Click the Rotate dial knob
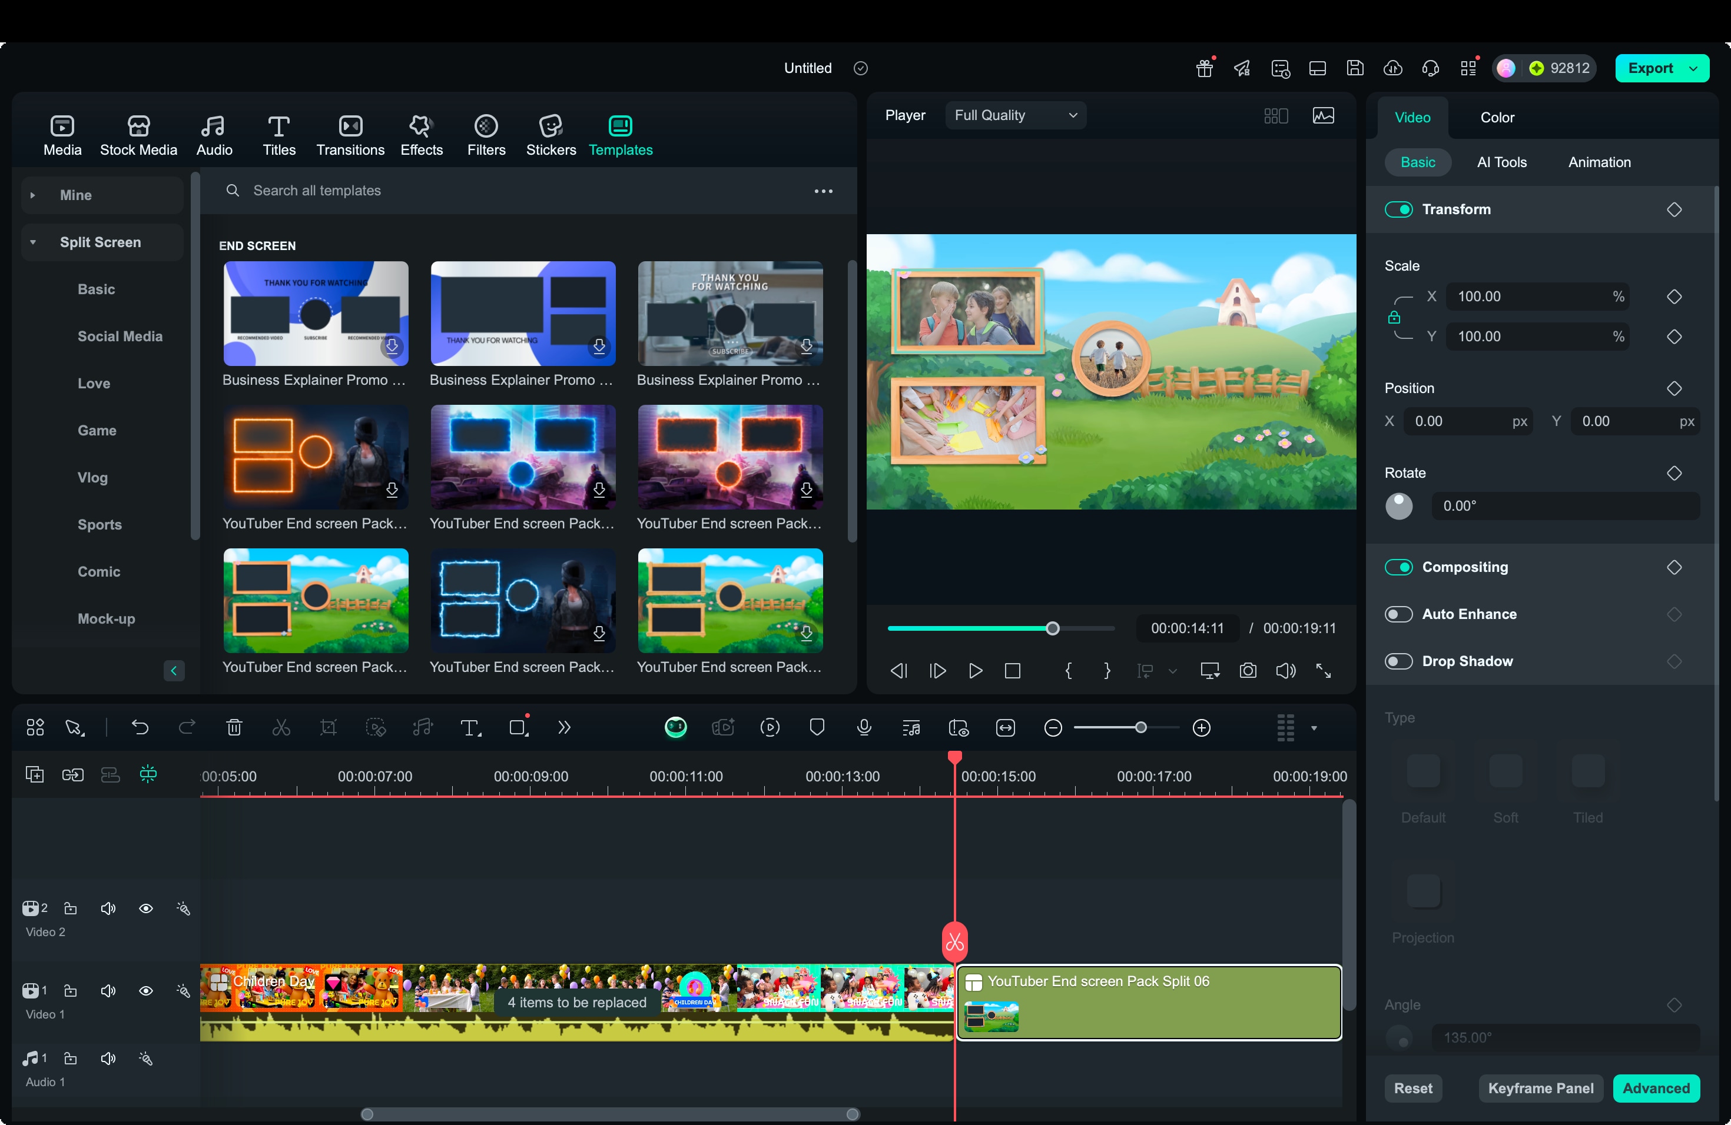Image resolution: width=1731 pixels, height=1125 pixels. pyautogui.click(x=1398, y=506)
